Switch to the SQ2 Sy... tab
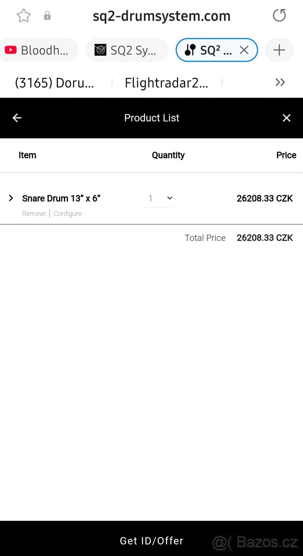Image resolution: width=303 pixels, height=556 pixels. coord(126,50)
